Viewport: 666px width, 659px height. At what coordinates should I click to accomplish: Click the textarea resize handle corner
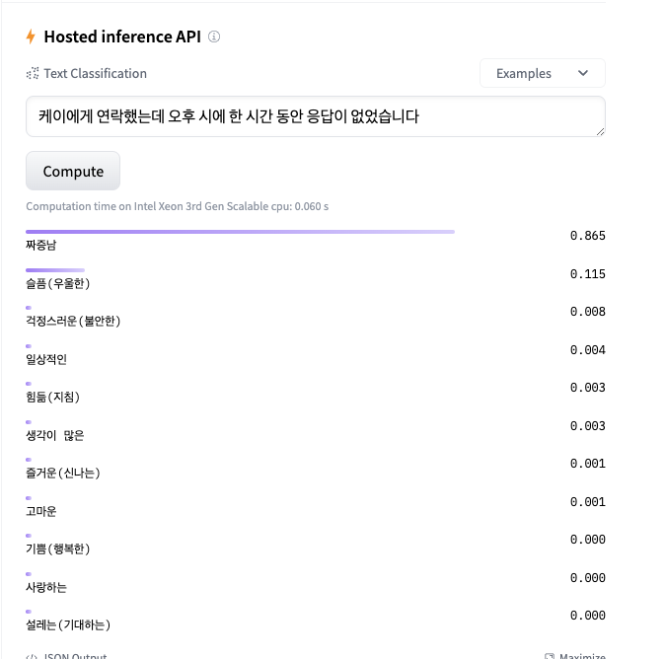tap(600, 132)
